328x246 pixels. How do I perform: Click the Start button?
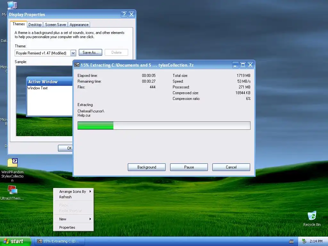[15, 241]
